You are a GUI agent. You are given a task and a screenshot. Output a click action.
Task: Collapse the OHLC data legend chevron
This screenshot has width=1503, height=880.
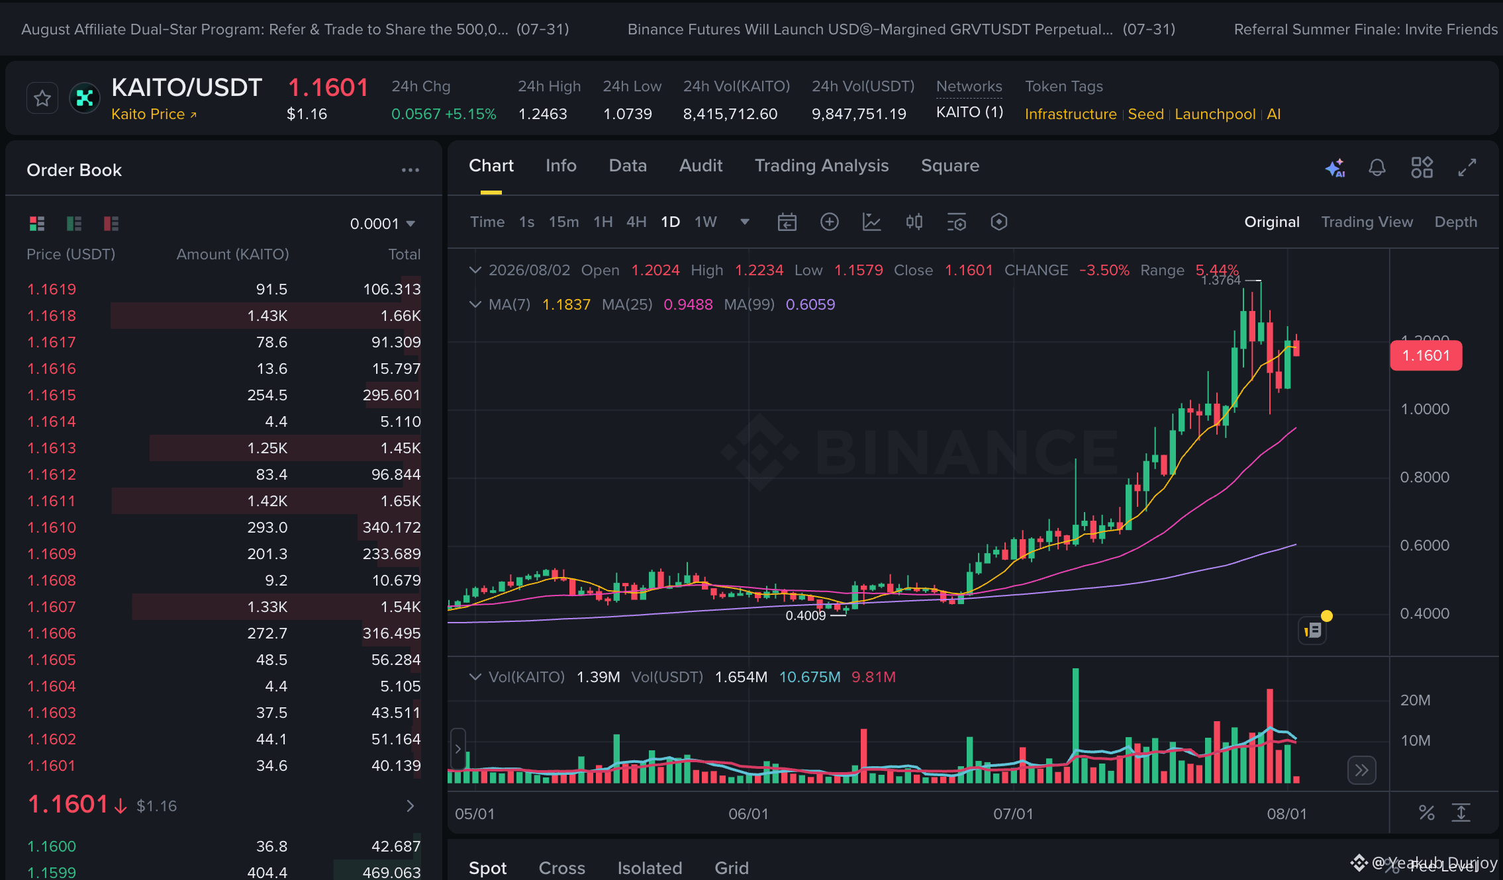coord(475,270)
